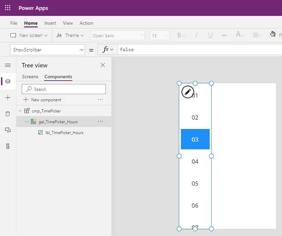Open the Insert menu tab
282x236 pixels.
pos(50,23)
